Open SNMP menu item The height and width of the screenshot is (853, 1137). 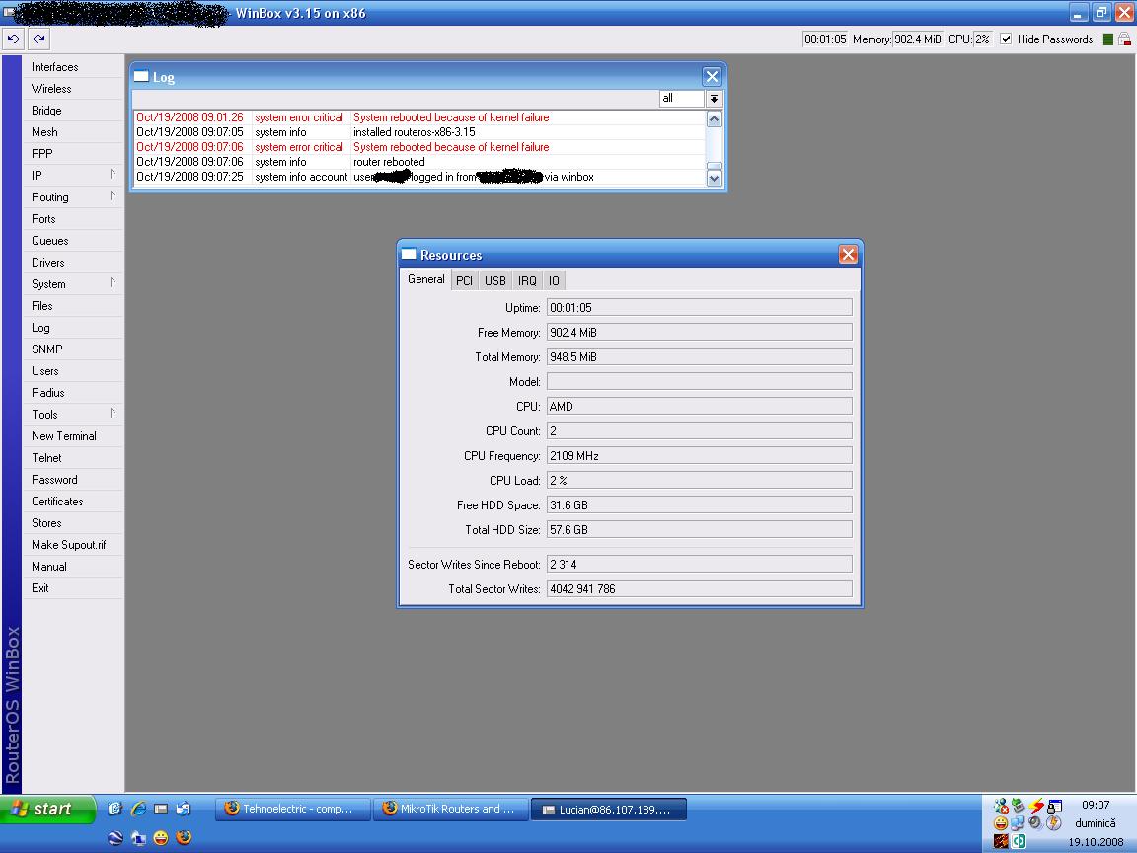[72, 349]
